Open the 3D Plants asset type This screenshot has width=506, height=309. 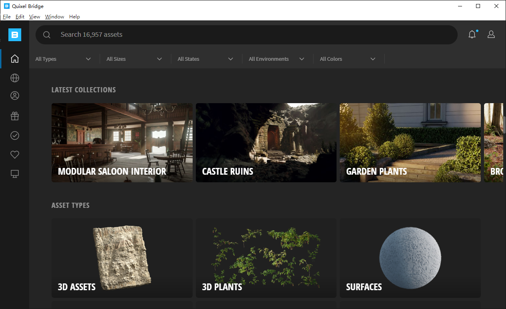click(x=266, y=258)
